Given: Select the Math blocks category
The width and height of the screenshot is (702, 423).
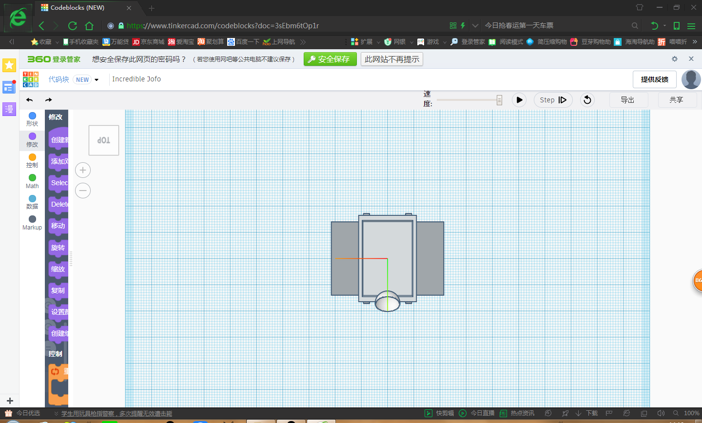Looking at the screenshot, I should pyautogui.click(x=32, y=181).
